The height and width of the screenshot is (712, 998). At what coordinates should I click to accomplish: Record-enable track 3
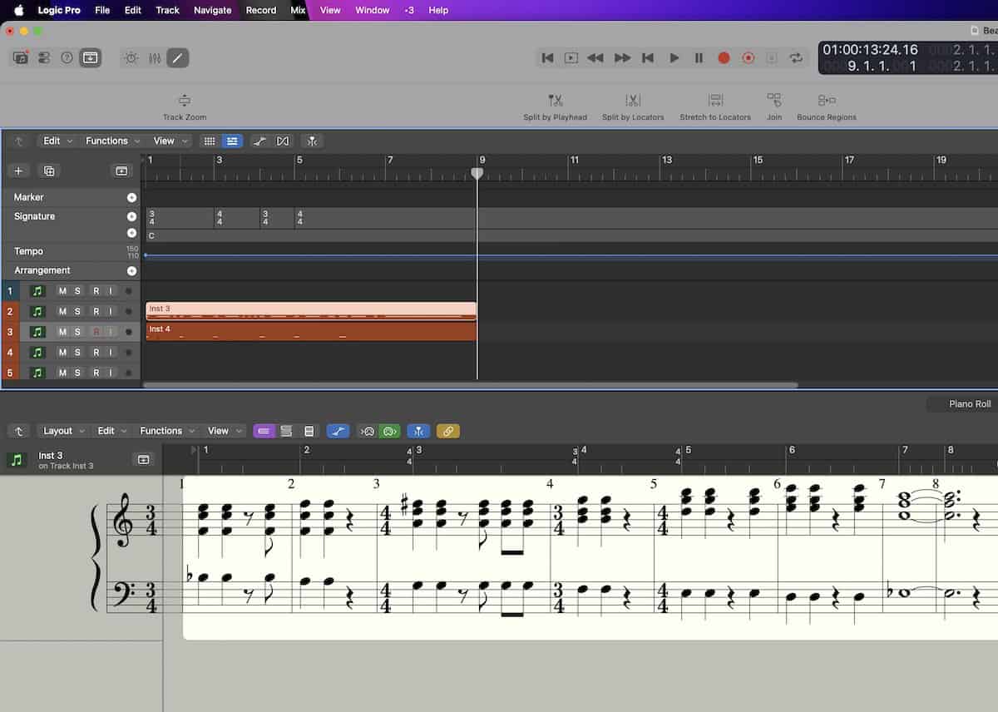coord(96,332)
